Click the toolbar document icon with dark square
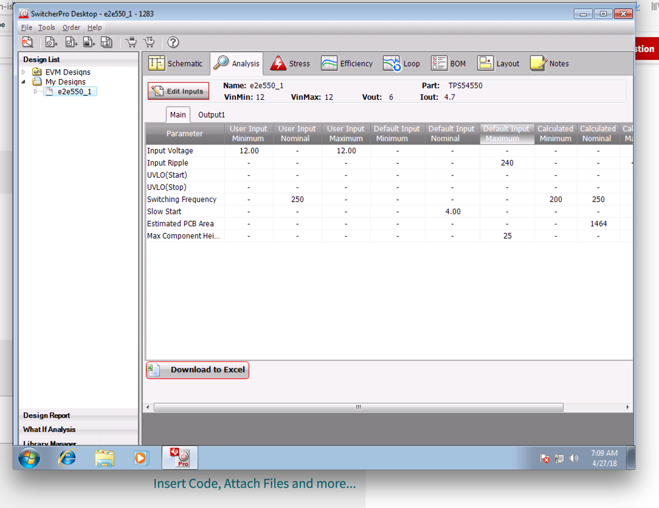 pos(89,42)
